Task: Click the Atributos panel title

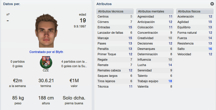Action: pyautogui.click(x=104, y=4)
